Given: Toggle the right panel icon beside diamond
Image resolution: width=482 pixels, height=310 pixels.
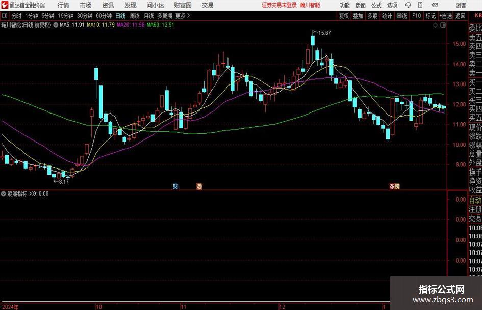Looking at the screenshot, I should coord(443,25).
